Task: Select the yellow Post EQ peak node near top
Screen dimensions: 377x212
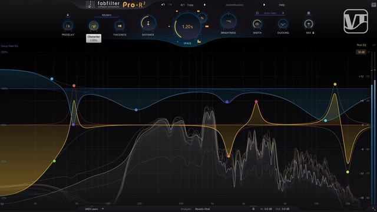Action: [335, 84]
